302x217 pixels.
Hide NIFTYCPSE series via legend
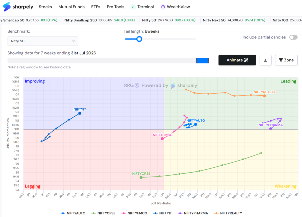click(x=104, y=213)
